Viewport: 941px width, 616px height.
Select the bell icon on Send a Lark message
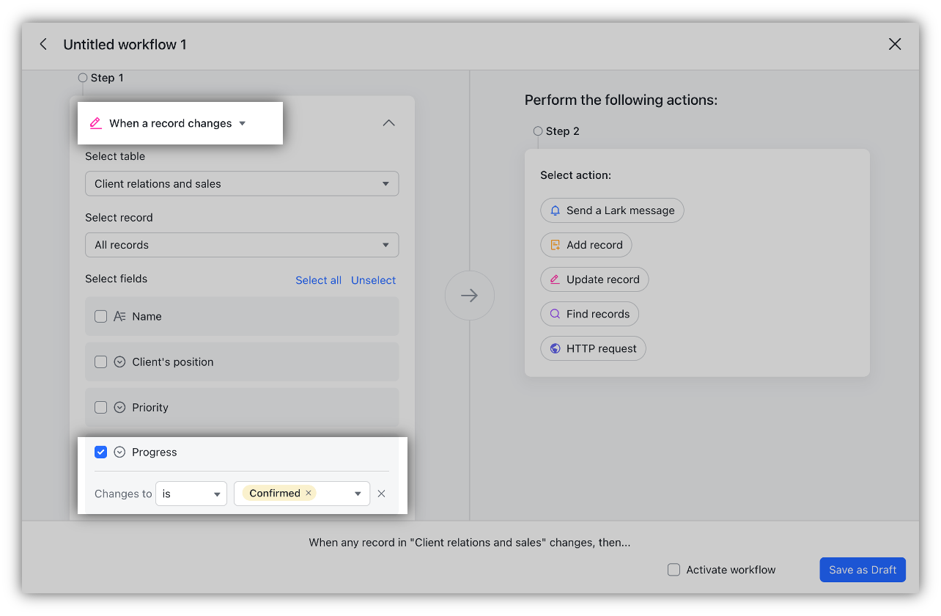coord(555,210)
